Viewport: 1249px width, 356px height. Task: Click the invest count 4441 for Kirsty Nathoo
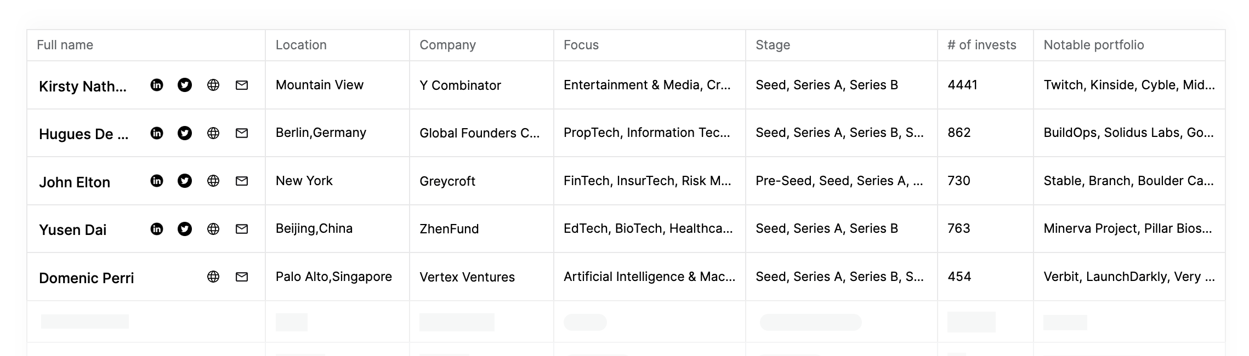[962, 85]
